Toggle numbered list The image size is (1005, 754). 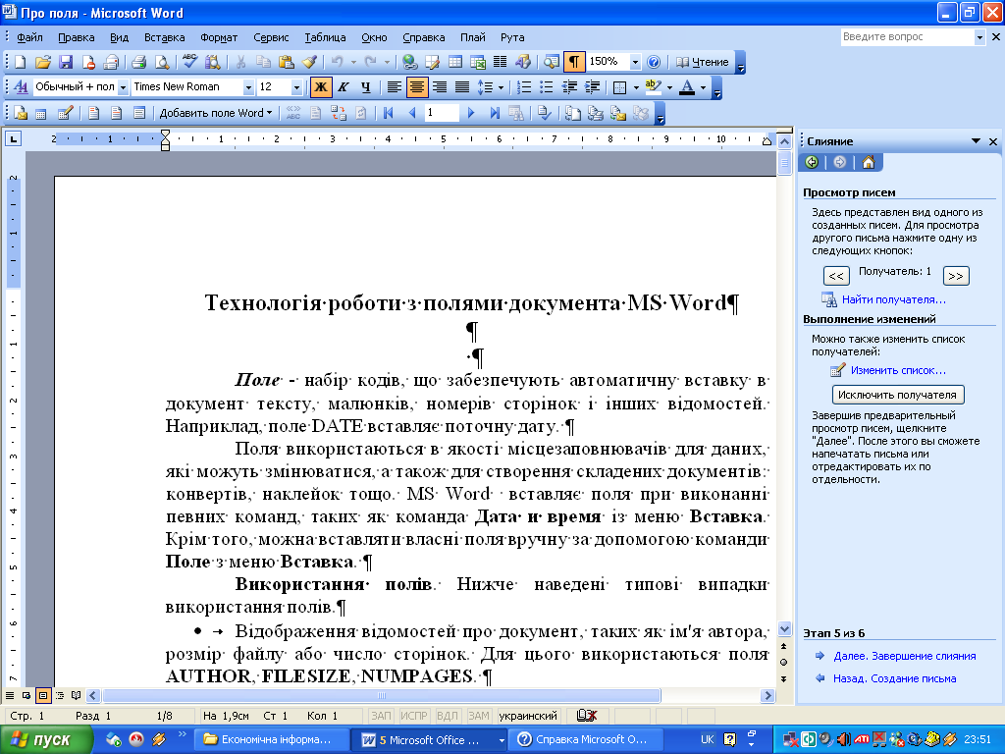524,86
